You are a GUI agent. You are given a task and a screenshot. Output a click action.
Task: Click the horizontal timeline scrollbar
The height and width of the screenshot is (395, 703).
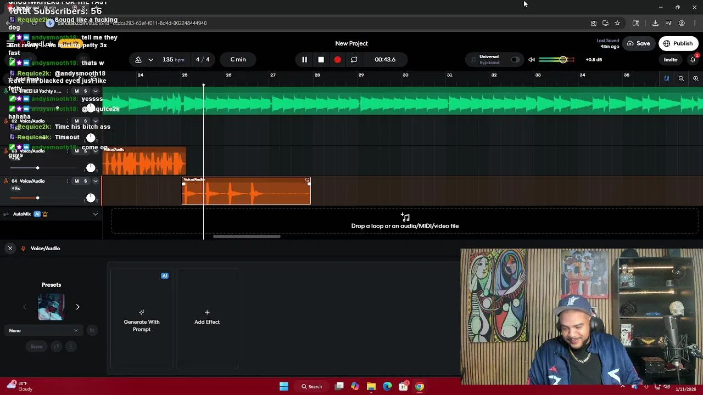coord(247,236)
